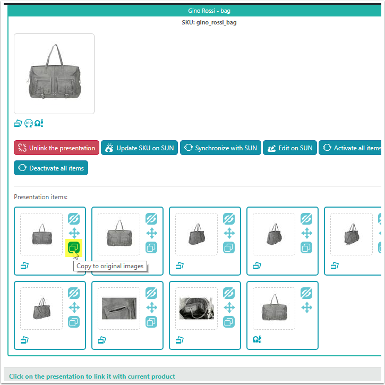Toggle visibility of third presentation item
The image size is (385, 385).
tap(229, 219)
